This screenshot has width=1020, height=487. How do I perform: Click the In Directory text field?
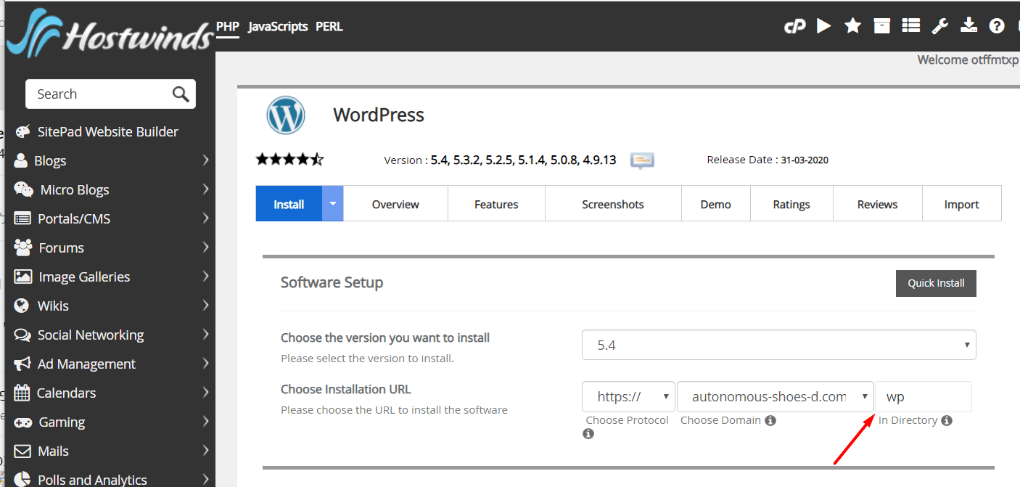[923, 397]
